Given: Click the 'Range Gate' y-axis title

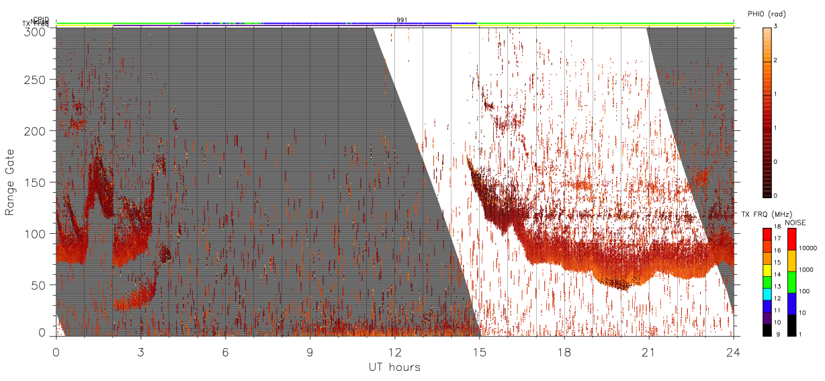Looking at the screenshot, I should pos(10,182).
